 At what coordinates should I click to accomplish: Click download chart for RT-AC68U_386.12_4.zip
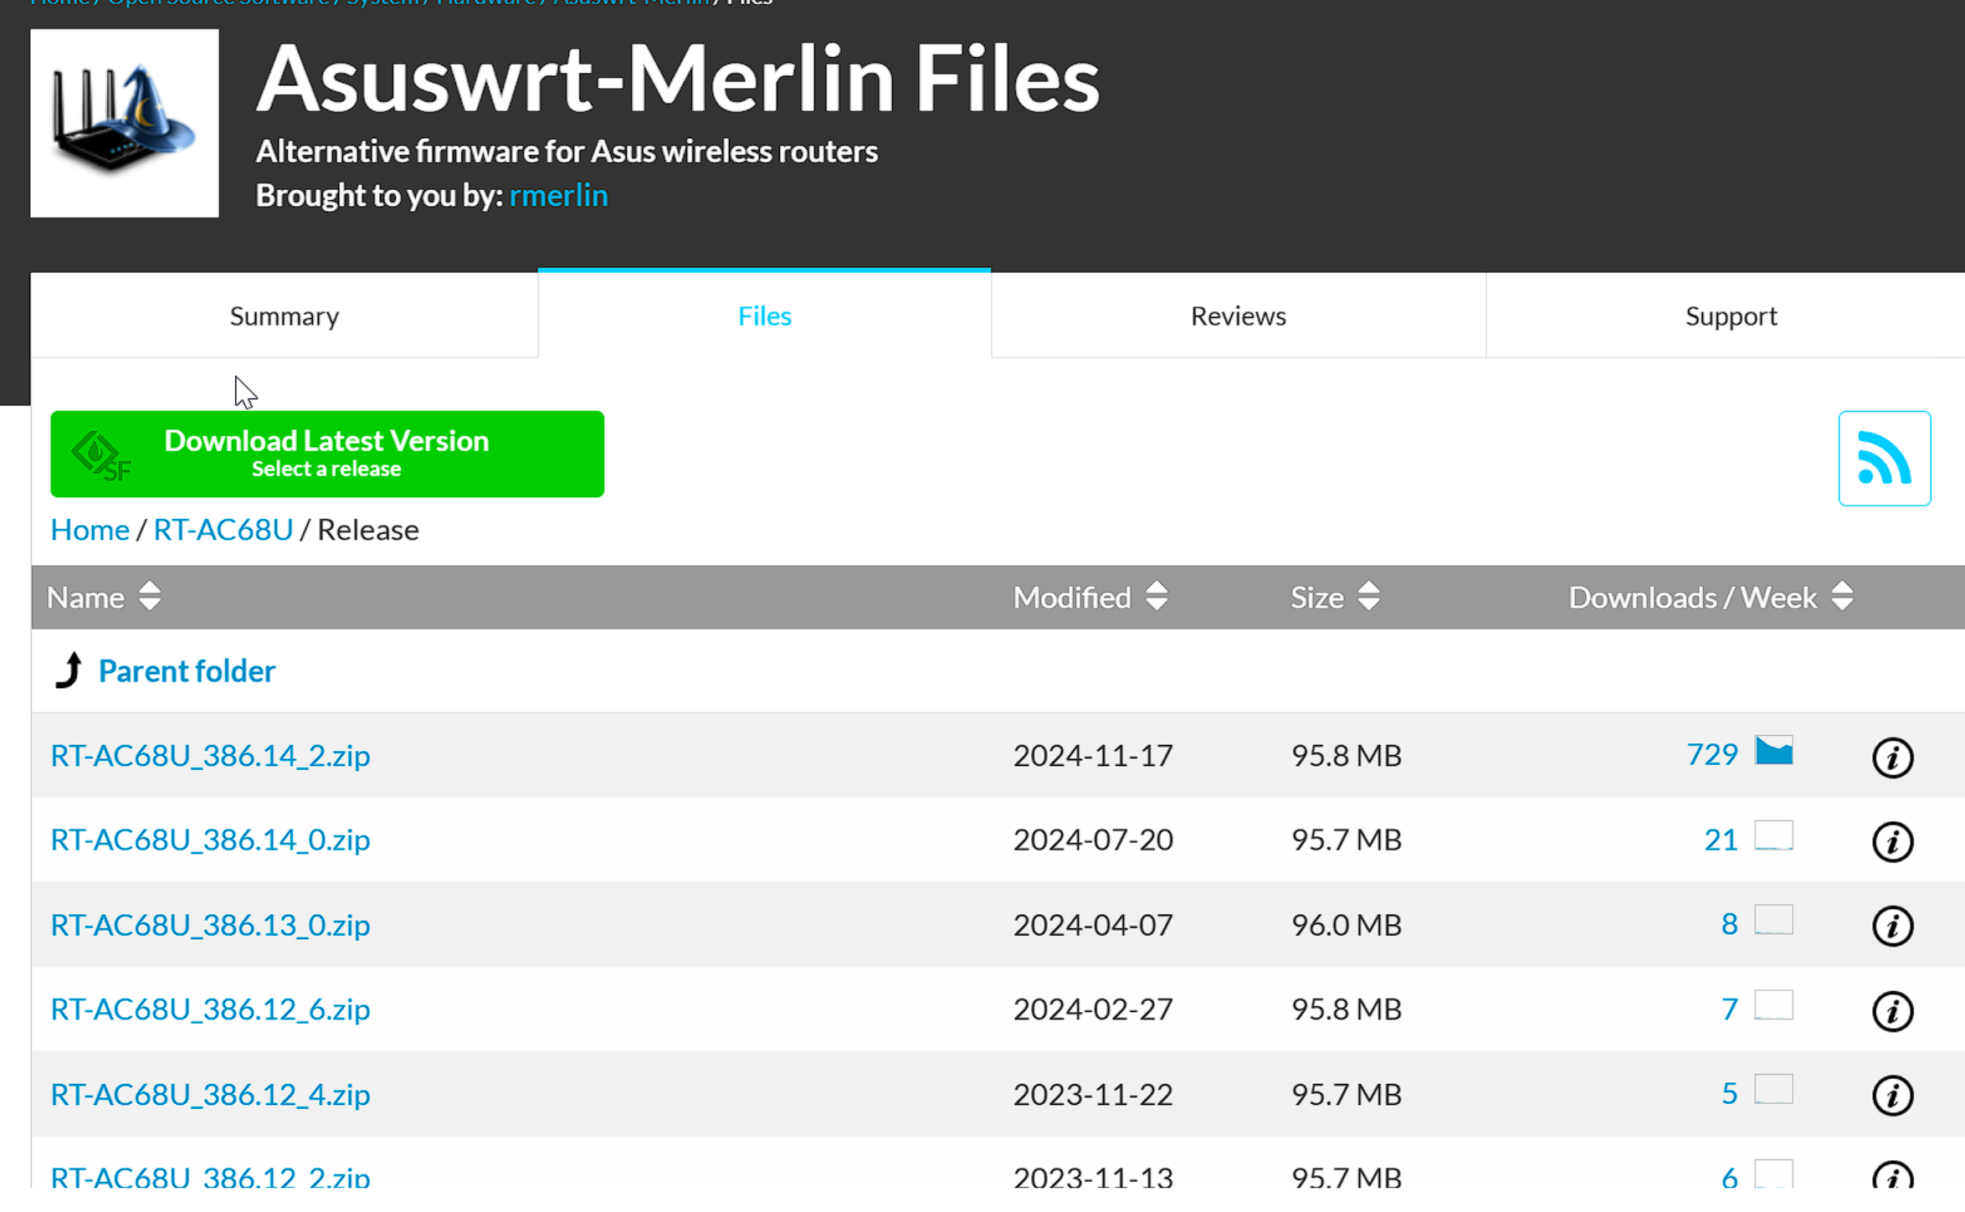(1773, 1089)
